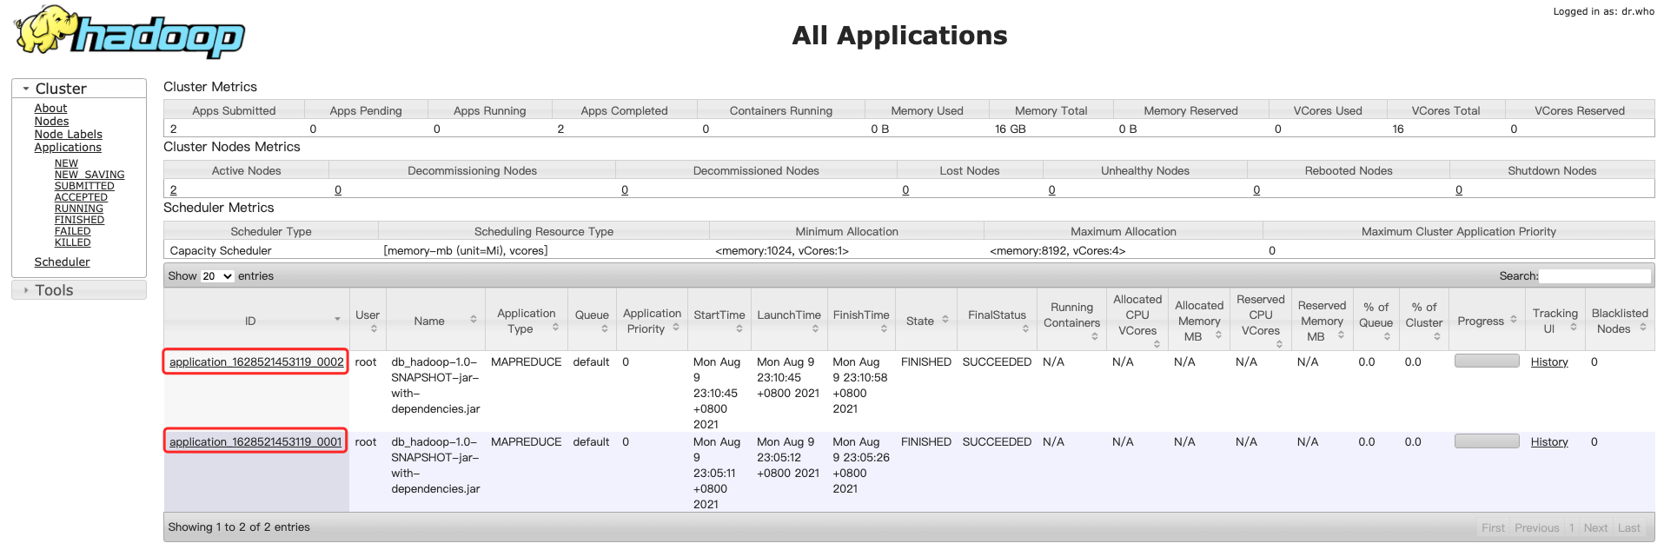Click the Shutdown Nodes count link
This screenshot has width=1664, height=550.
1459,189
